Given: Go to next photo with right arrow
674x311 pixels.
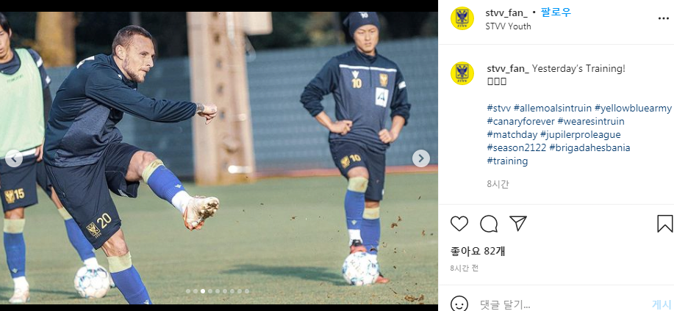Looking at the screenshot, I should pyautogui.click(x=421, y=158).
